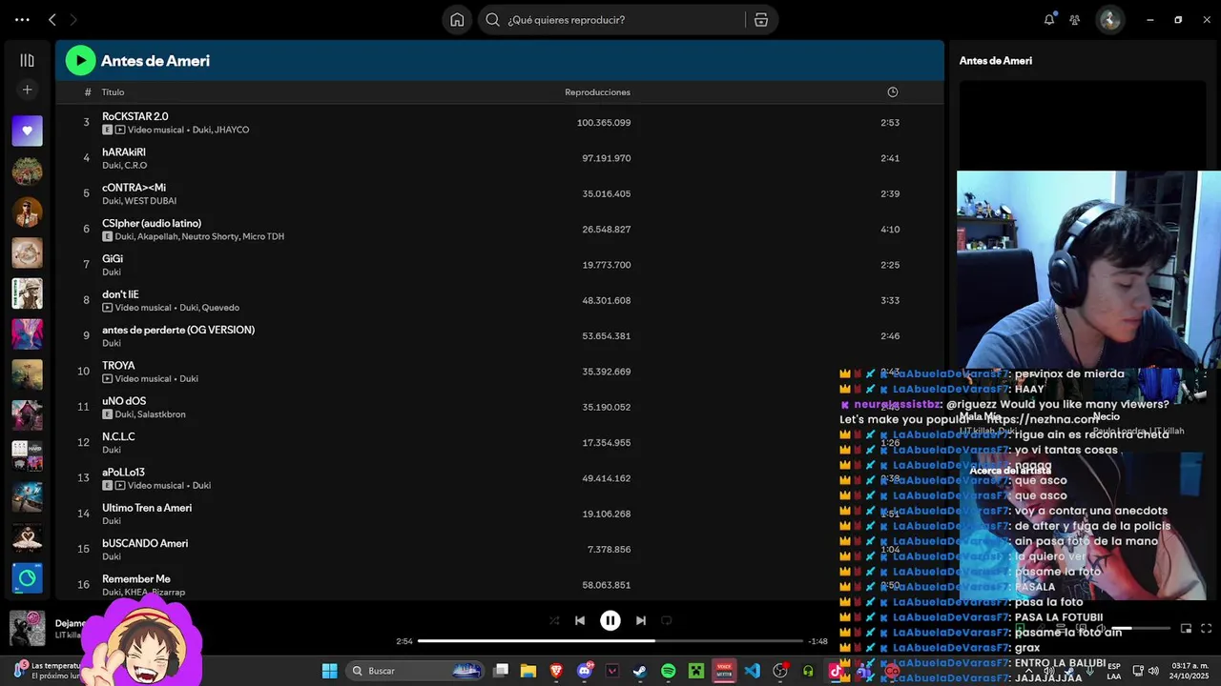
Task: Open File Explorer from the taskbar
Action: click(528, 671)
